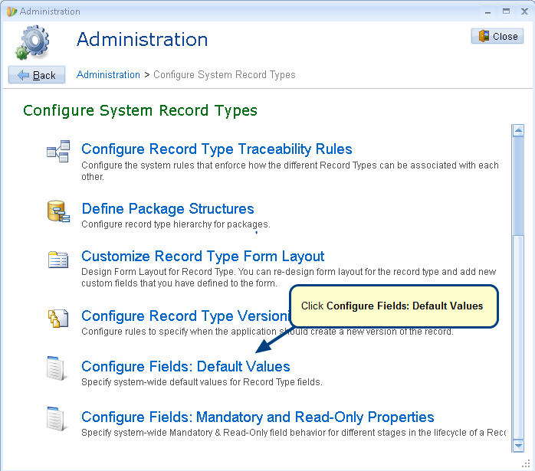
Task: Click the large 'Administration' page title
Action: [x=142, y=40]
